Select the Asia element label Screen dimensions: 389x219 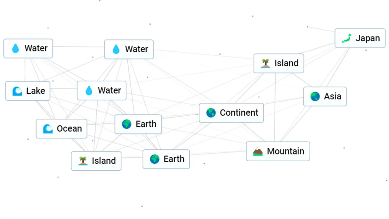tap(332, 97)
